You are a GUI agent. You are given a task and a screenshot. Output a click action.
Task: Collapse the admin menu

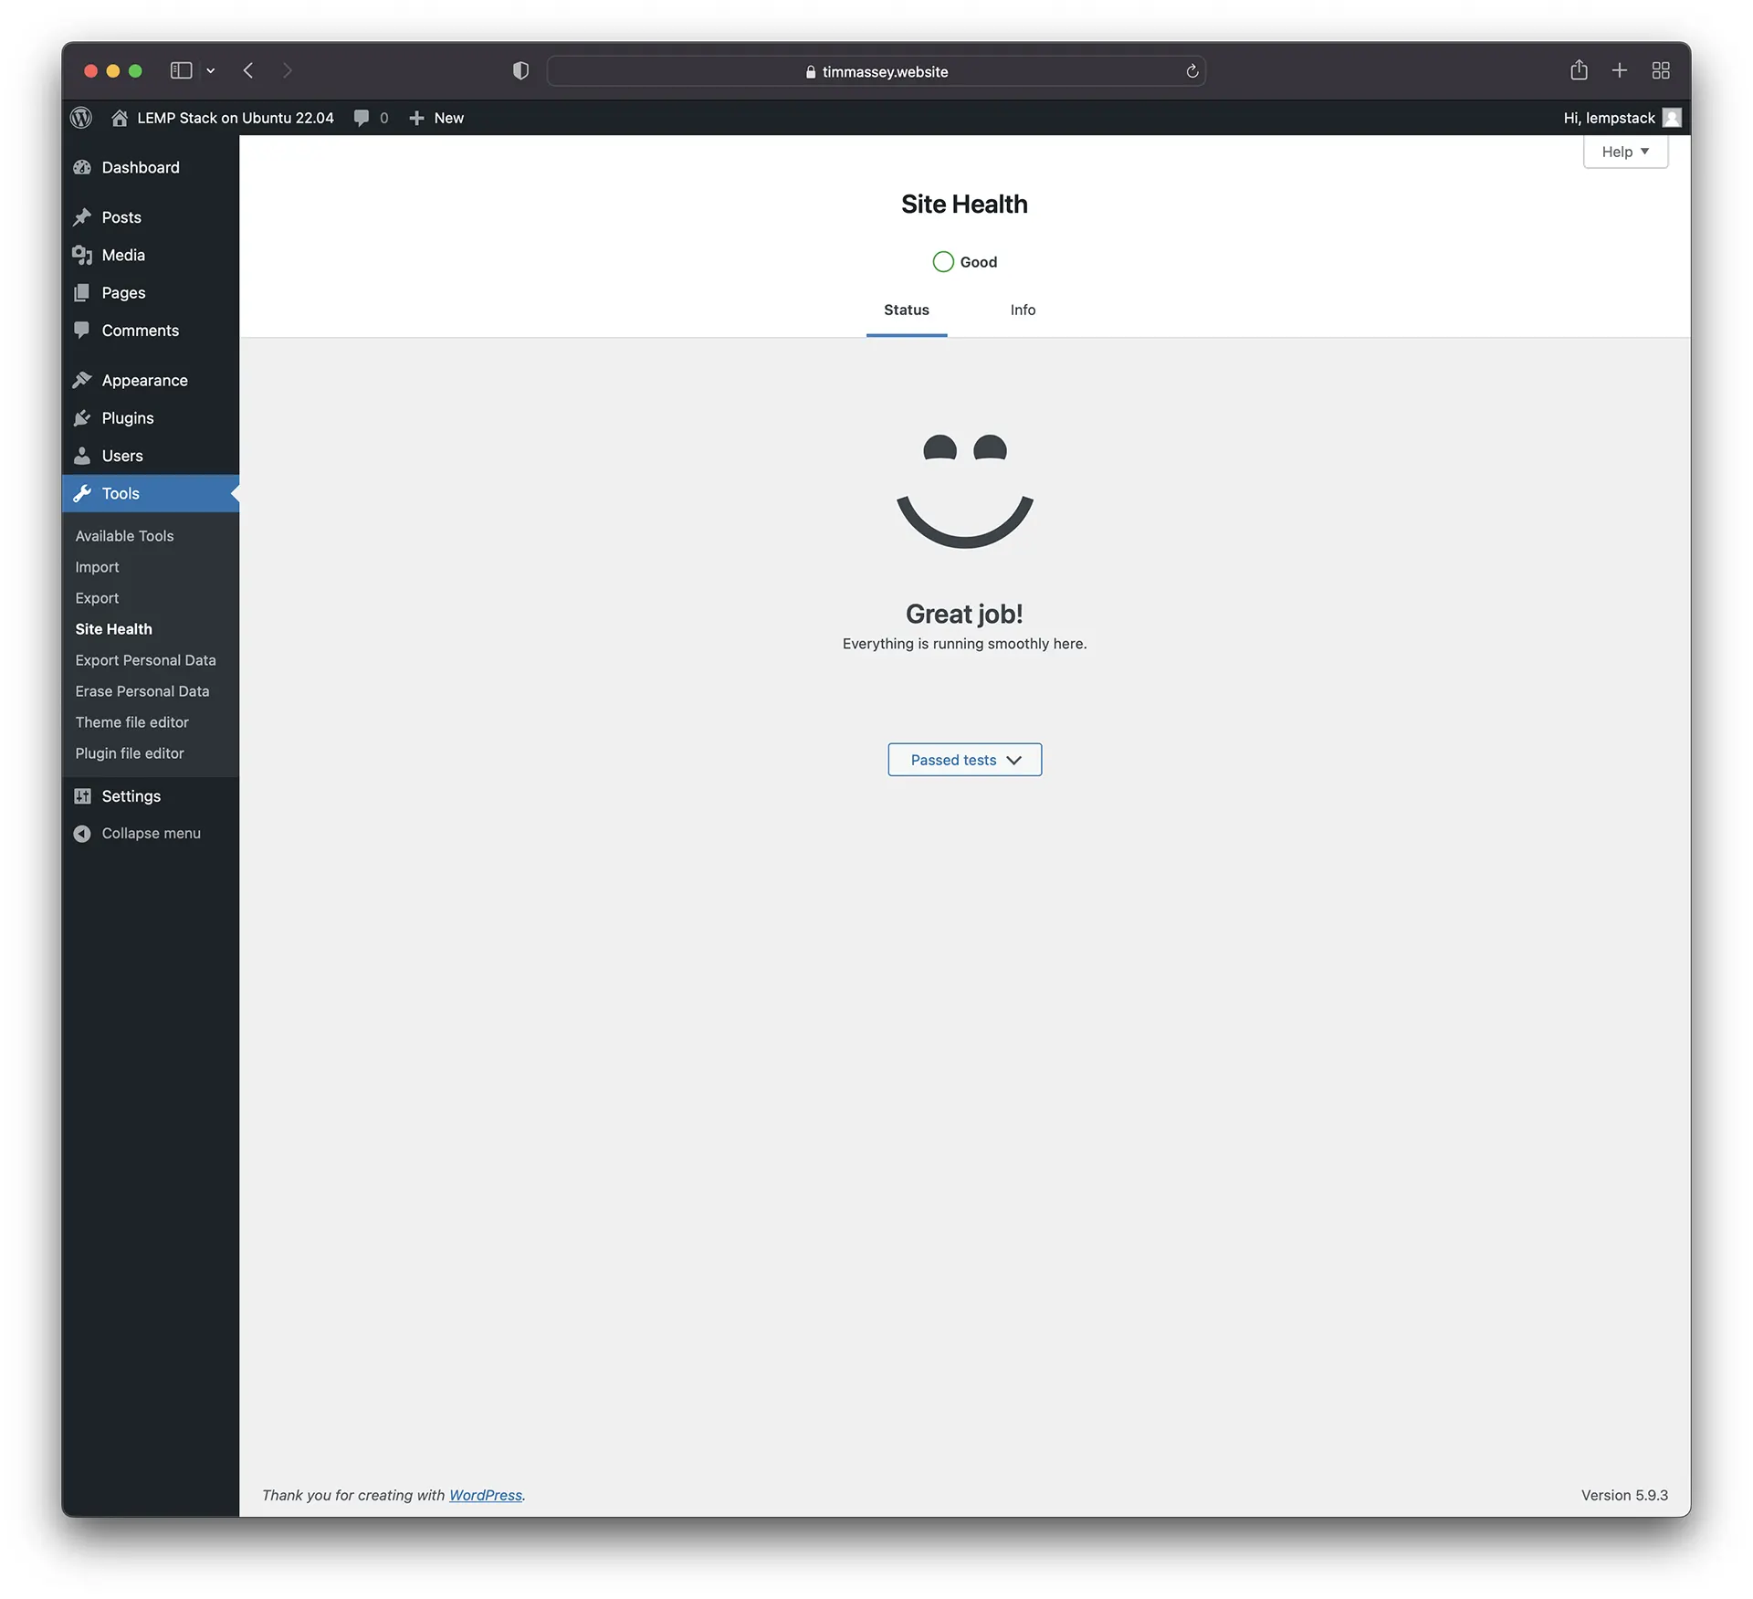coord(137,834)
